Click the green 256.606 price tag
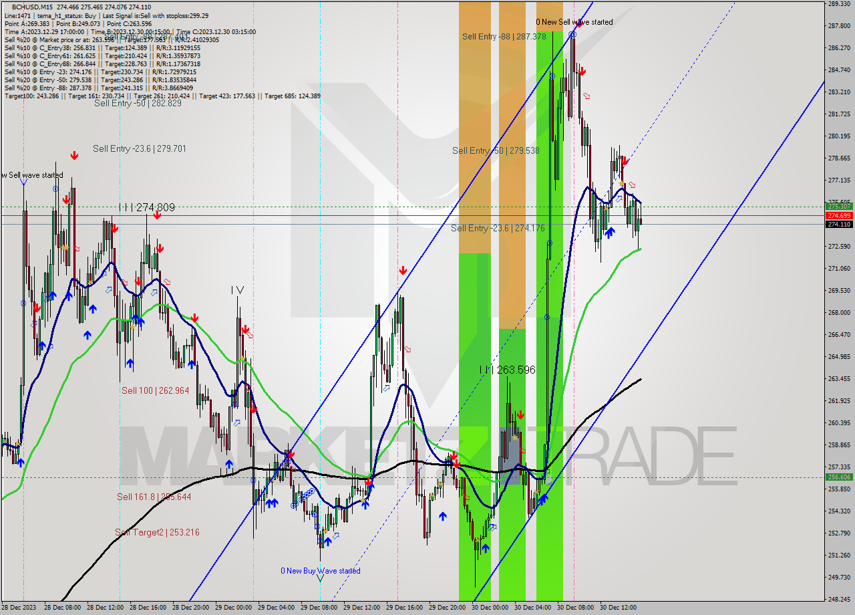Screen dimensions: 855x615 839,477
